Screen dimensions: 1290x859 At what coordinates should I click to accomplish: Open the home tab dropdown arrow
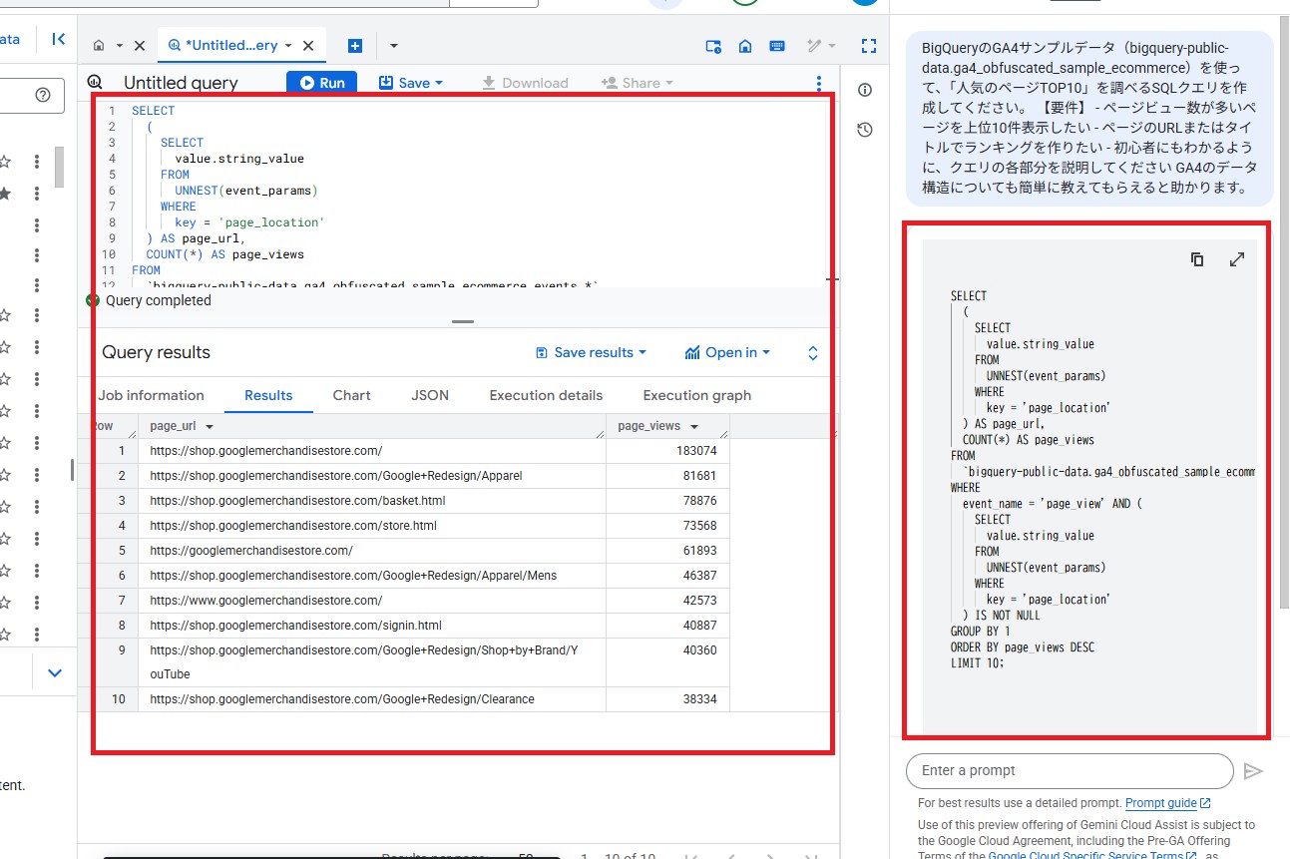point(120,46)
